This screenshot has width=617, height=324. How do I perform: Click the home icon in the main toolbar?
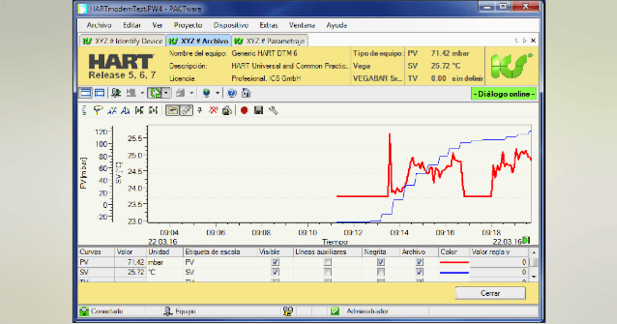(246, 93)
